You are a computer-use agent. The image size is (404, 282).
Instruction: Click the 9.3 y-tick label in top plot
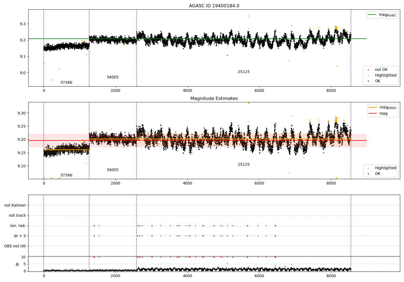pos(23,24)
